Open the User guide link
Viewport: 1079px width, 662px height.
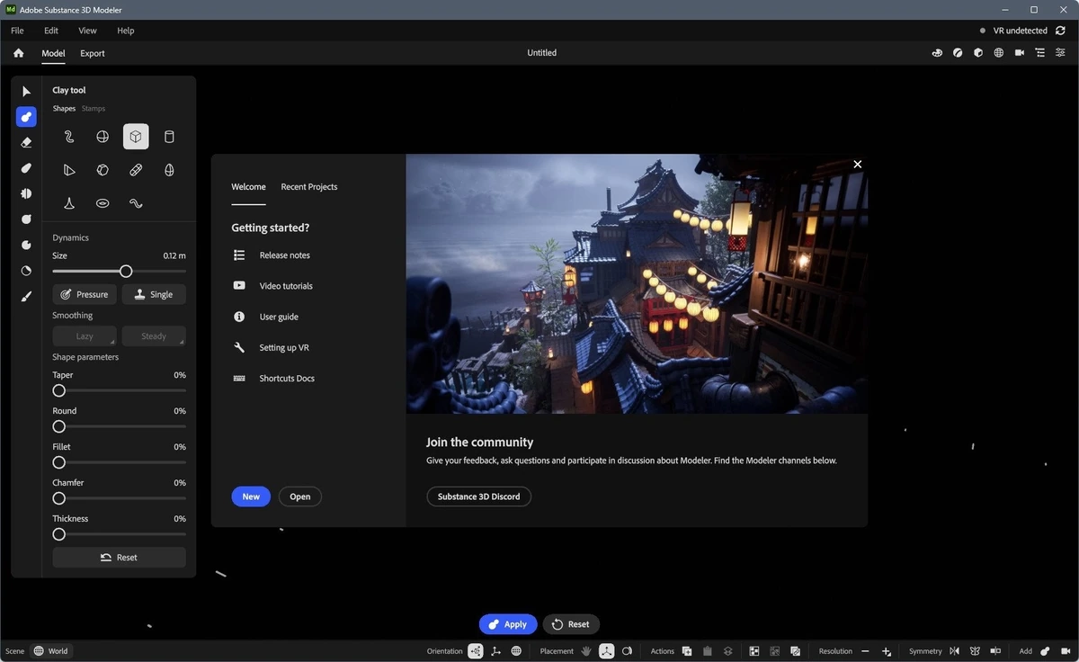[279, 317]
